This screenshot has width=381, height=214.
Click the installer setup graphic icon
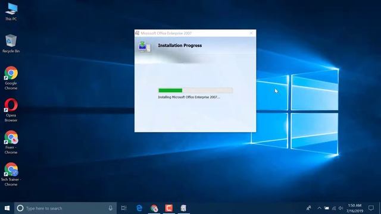(x=145, y=46)
